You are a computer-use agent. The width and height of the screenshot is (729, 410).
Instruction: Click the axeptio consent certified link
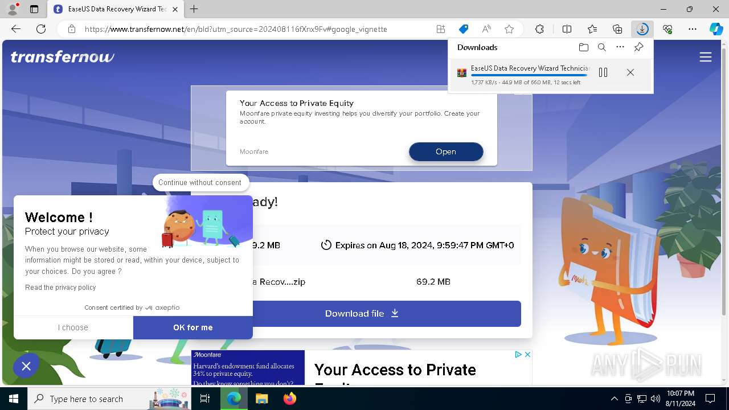point(132,307)
